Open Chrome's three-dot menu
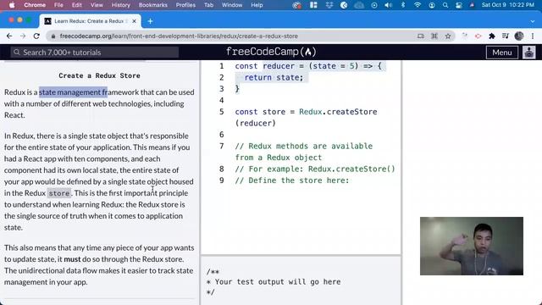 tap(533, 36)
